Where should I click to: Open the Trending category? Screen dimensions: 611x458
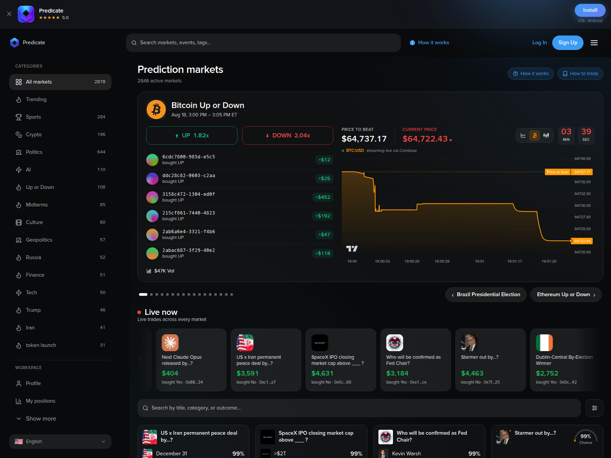[x=60, y=100]
